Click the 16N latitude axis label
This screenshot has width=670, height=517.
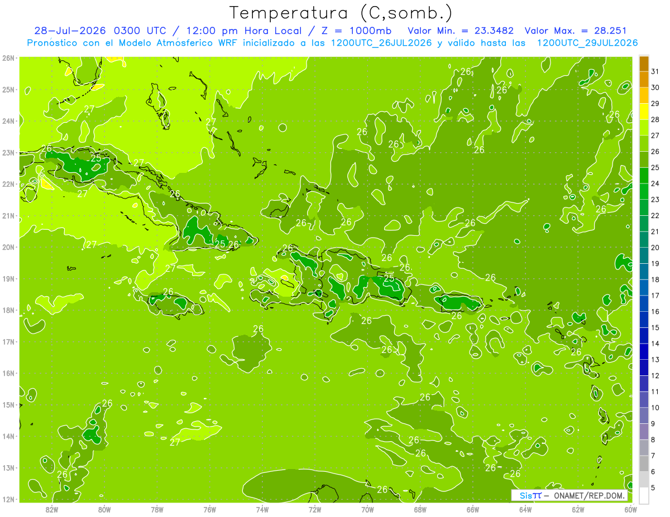8,373
